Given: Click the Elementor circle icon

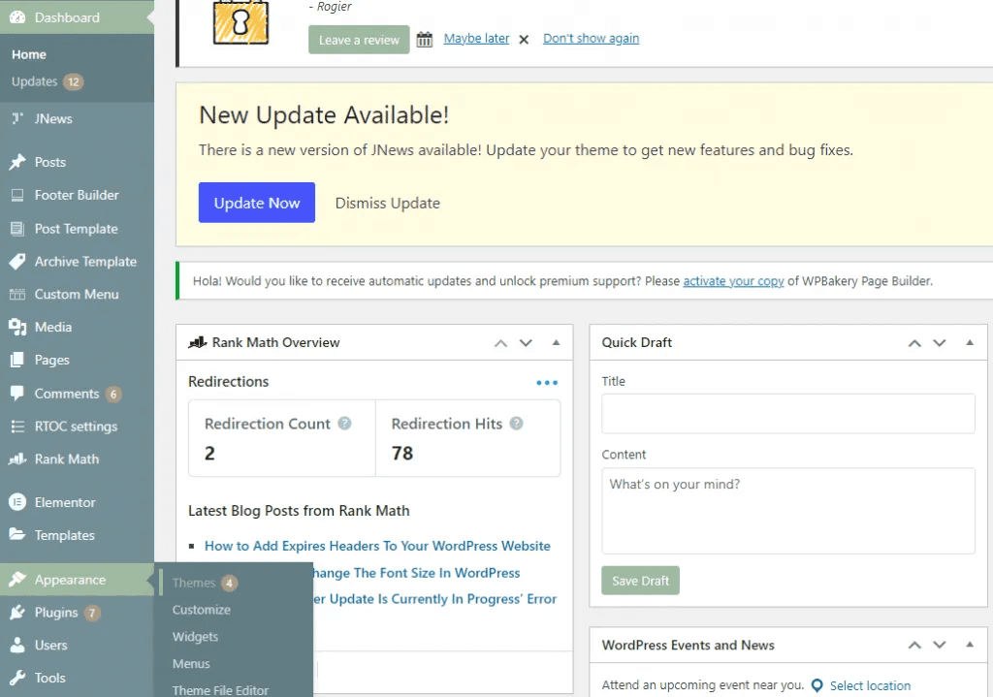Looking at the screenshot, I should tap(17, 502).
